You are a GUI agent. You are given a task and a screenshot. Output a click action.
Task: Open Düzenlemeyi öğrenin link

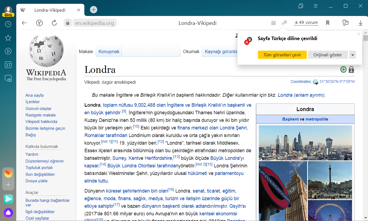[44, 161]
